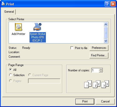Choose the Selection radio button

click(x=11, y=75)
